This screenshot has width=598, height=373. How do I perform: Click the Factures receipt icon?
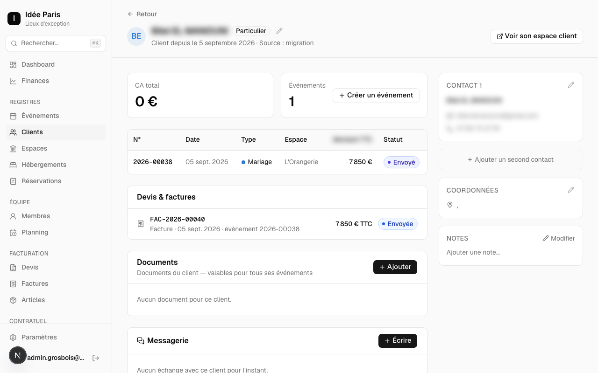pyautogui.click(x=13, y=283)
